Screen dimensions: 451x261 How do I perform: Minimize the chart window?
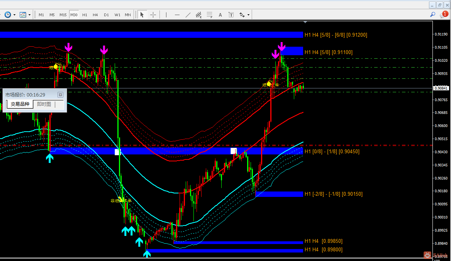[x=432, y=5]
